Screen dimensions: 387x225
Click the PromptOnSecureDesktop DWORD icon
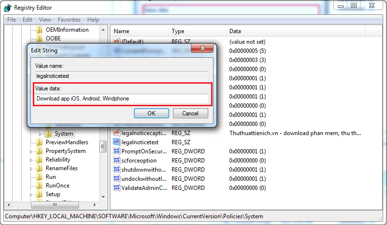pyautogui.click(x=116, y=151)
